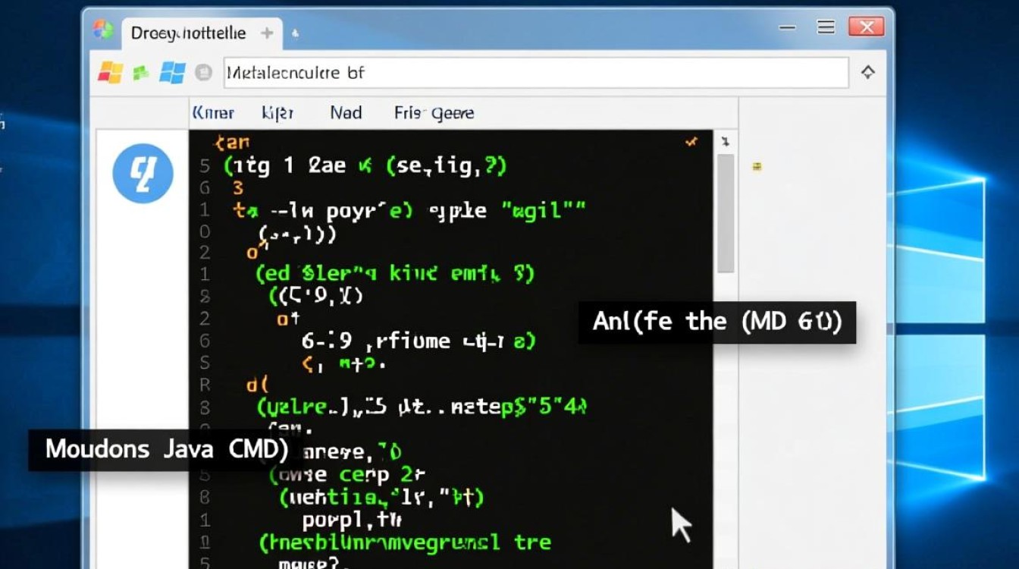Image resolution: width=1019 pixels, height=569 pixels.
Task: Focus the "Mrtalecnculcre bf" address field
Action: pos(535,73)
